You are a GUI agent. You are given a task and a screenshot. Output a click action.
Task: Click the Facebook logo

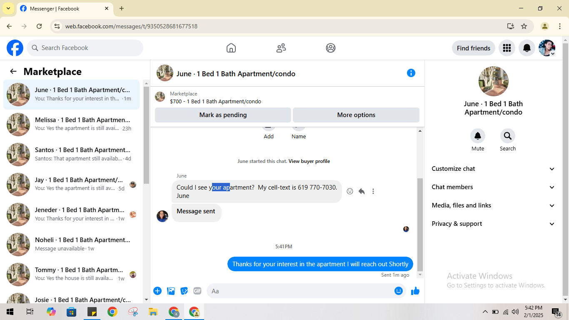pos(15,48)
